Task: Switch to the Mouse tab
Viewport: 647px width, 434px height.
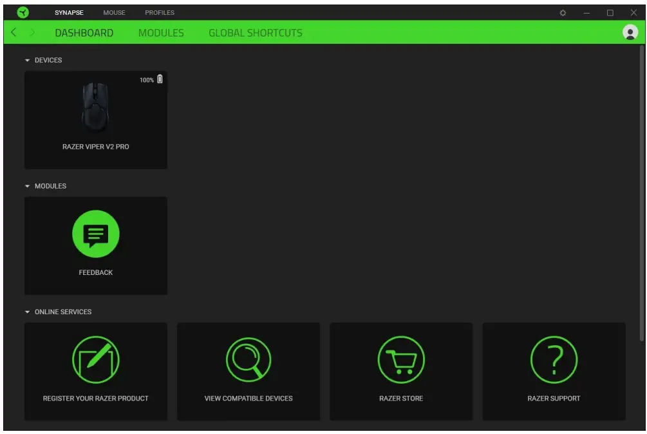Action: click(x=115, y=12)
